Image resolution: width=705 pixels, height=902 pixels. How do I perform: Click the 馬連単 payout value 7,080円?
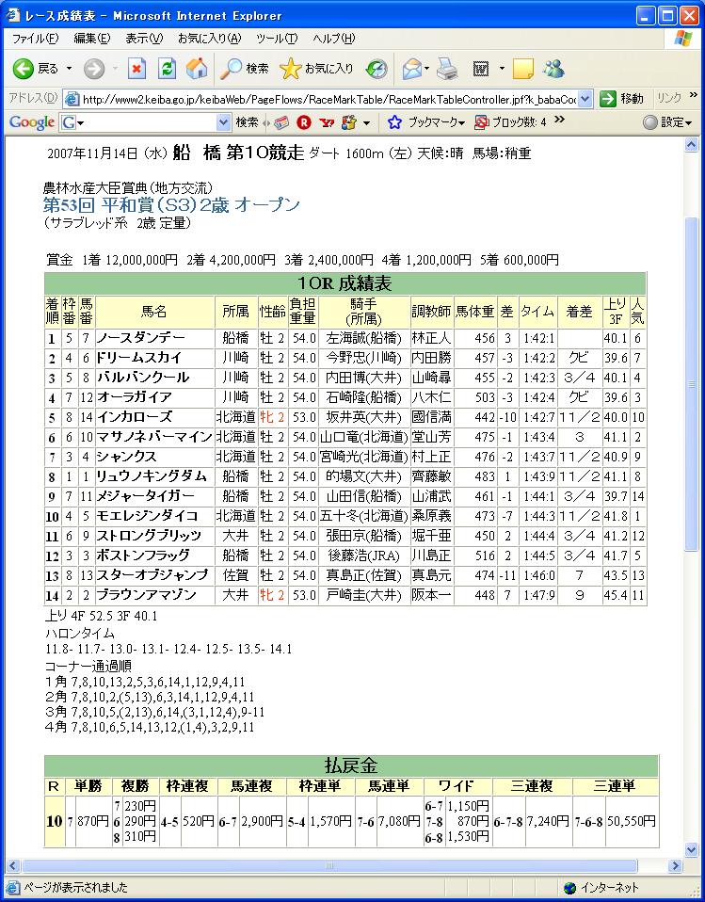[x=398, y=821]
